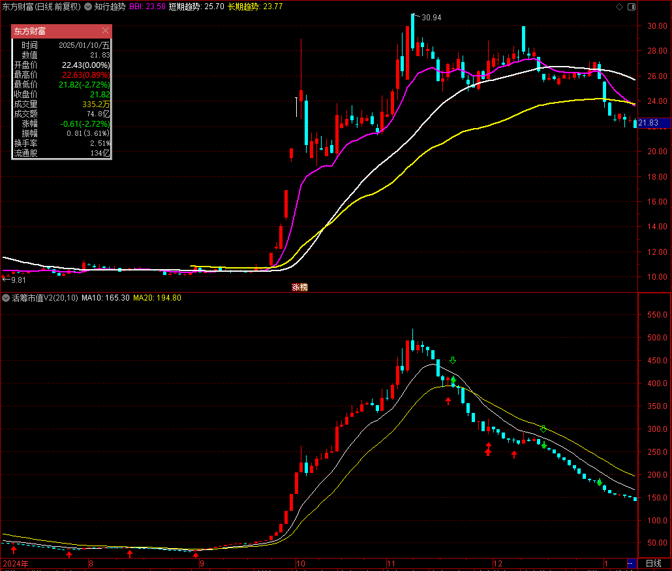
Task: Click the 东方财富(日线 前复权) chart title
Action: click(x=42, y=7)
